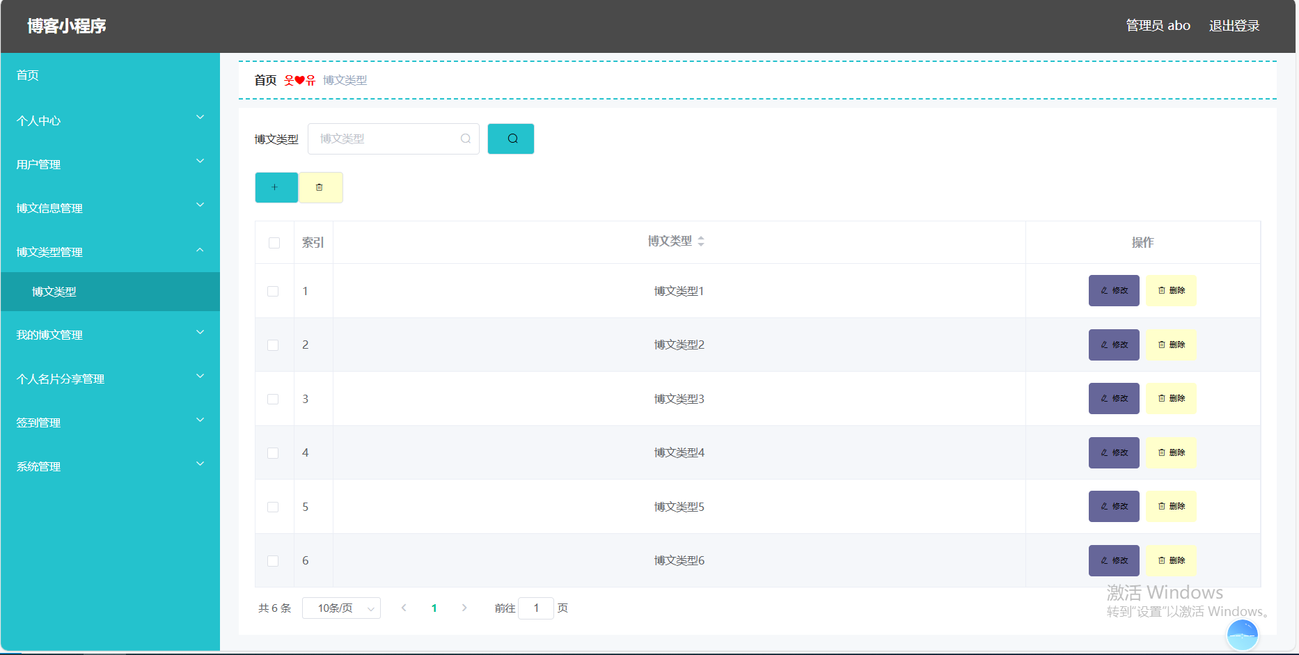The height and width of the screenshot is (655, 1299).
Task: Delete row 博文类型1 with 删除 button
Action: pos(1171,290)
